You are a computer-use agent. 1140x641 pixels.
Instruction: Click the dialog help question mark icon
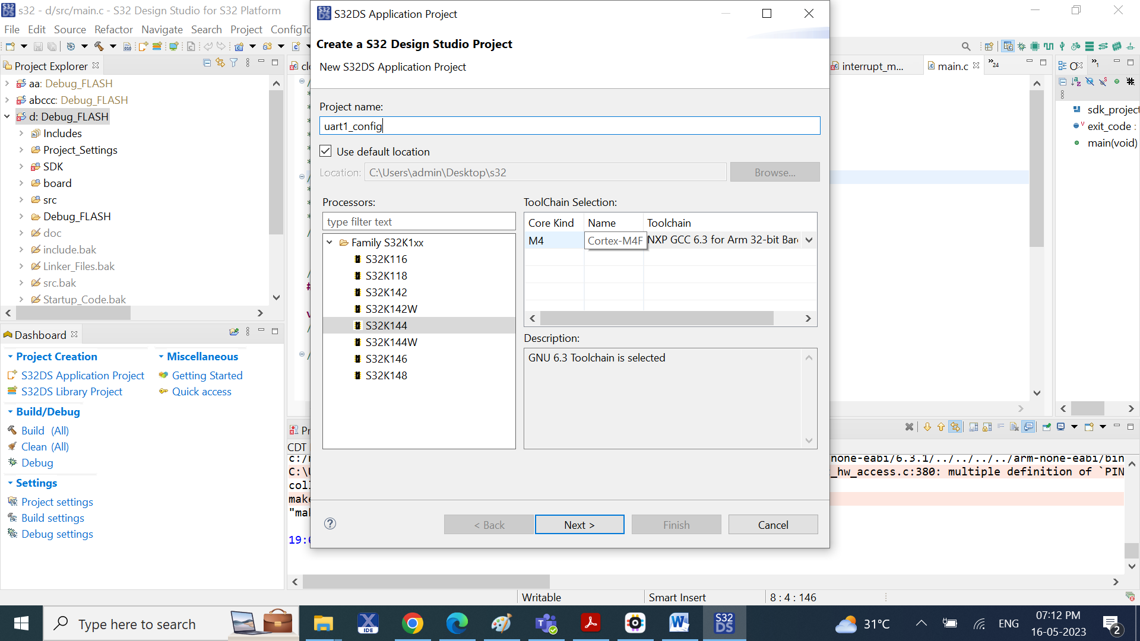(330, 523)
